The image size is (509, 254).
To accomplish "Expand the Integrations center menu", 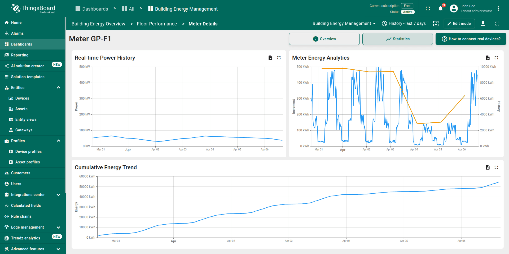I will (x=58, y=195).
